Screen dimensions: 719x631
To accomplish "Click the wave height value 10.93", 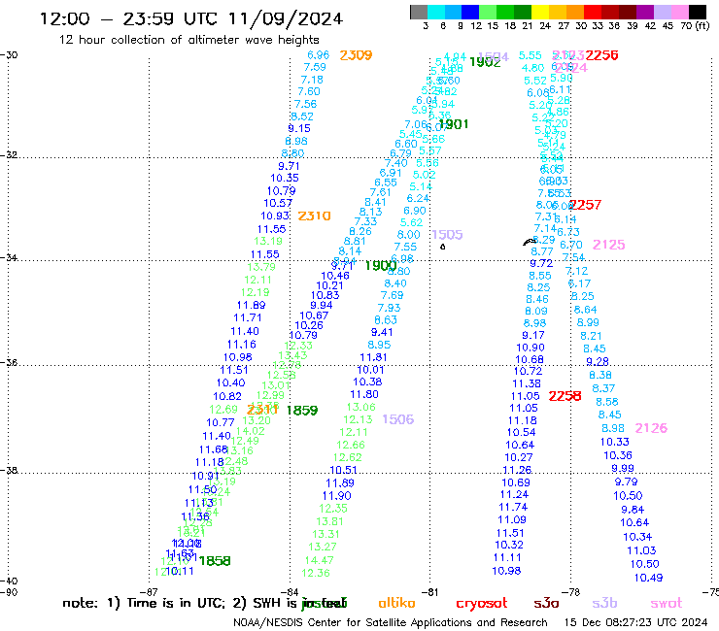I will pos(275,216).
